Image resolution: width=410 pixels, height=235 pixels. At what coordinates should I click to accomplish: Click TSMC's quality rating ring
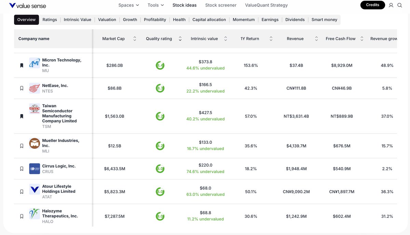160,116
